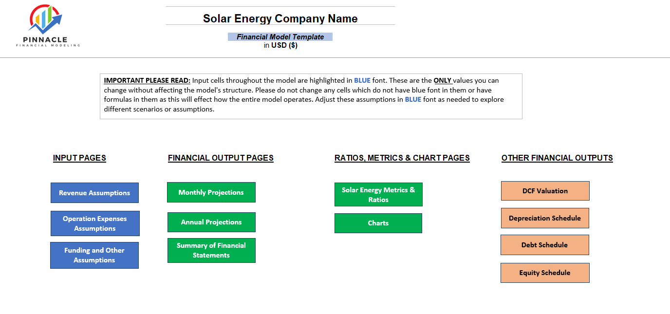Screen dimensions: 670x314
Task: Open the Depreciation Schedule page
Action: pos(545,218)
